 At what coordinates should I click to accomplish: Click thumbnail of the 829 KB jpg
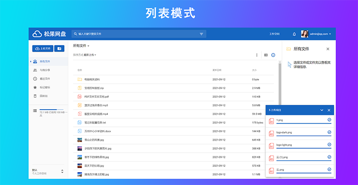click(79, 157)
